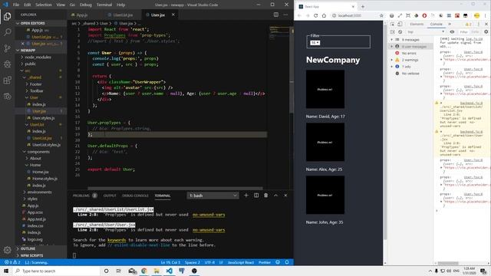Switch to DevTools Elements tab

click(417, 24)
